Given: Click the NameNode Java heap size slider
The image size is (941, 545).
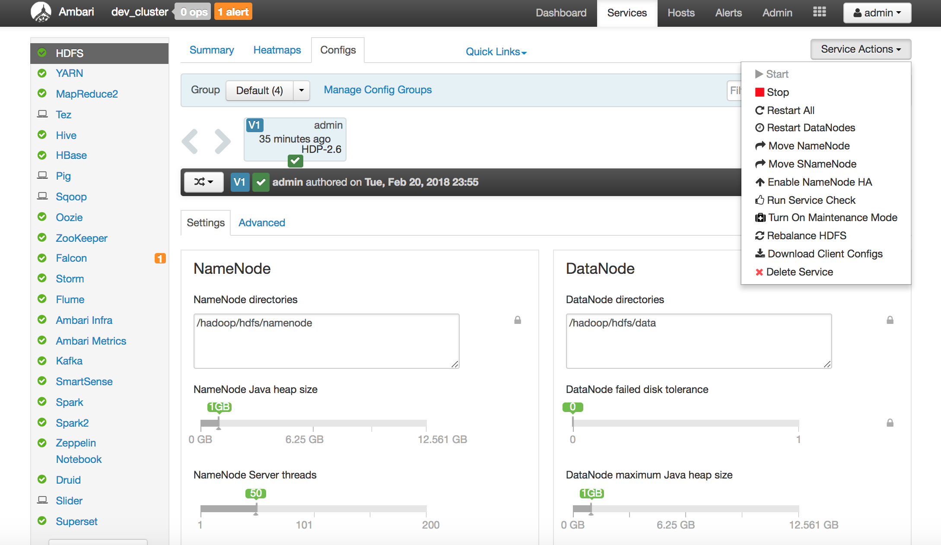Looking at the screenshot, I should pyautogui.click(x=313, y=423).
